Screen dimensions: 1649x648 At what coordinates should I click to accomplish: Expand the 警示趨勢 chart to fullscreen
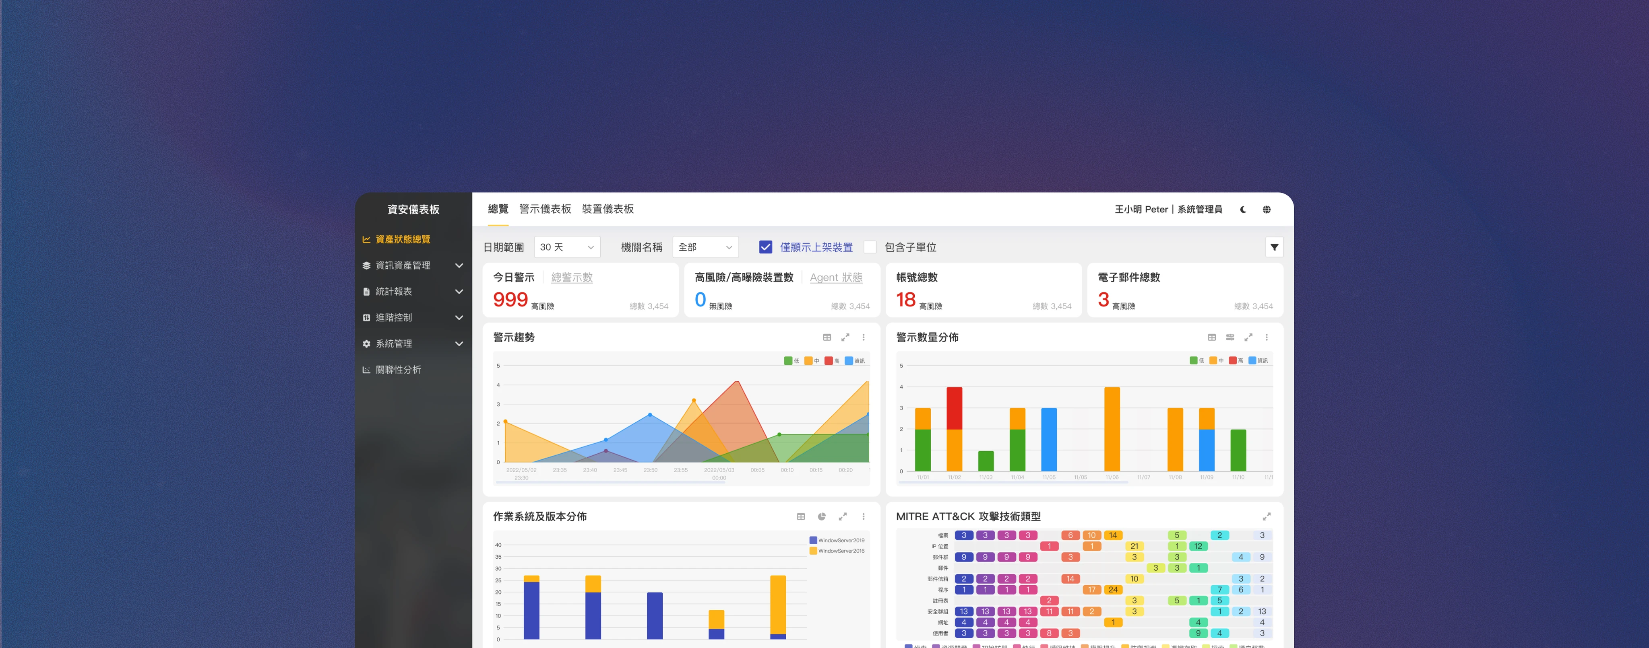tap(845, 337)
